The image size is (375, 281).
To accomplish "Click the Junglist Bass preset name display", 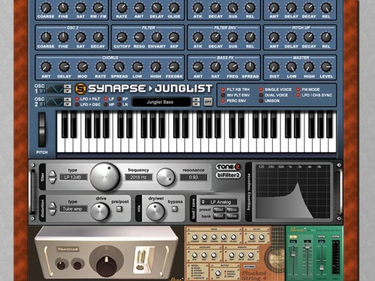I will tap(161, 102).
